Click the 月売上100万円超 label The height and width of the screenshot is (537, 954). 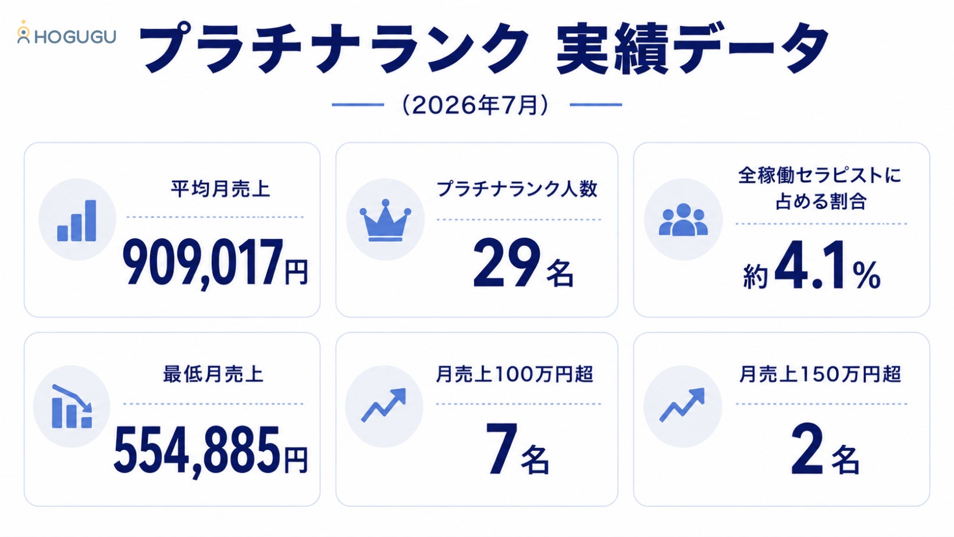coord(515,374)
